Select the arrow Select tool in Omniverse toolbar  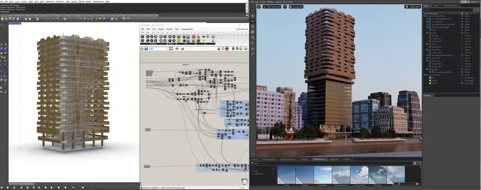[252, 16]
